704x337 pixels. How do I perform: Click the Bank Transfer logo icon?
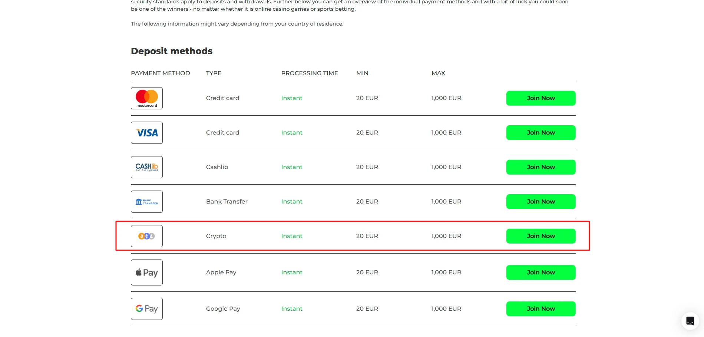pyautogui.click(x=146, y=202)
